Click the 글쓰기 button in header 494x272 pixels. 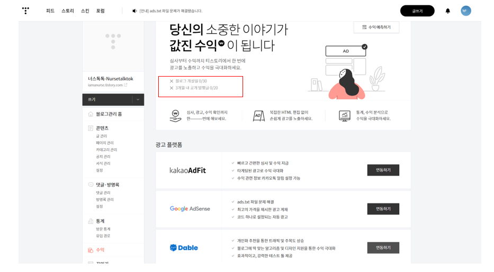(x=417, y=11)
